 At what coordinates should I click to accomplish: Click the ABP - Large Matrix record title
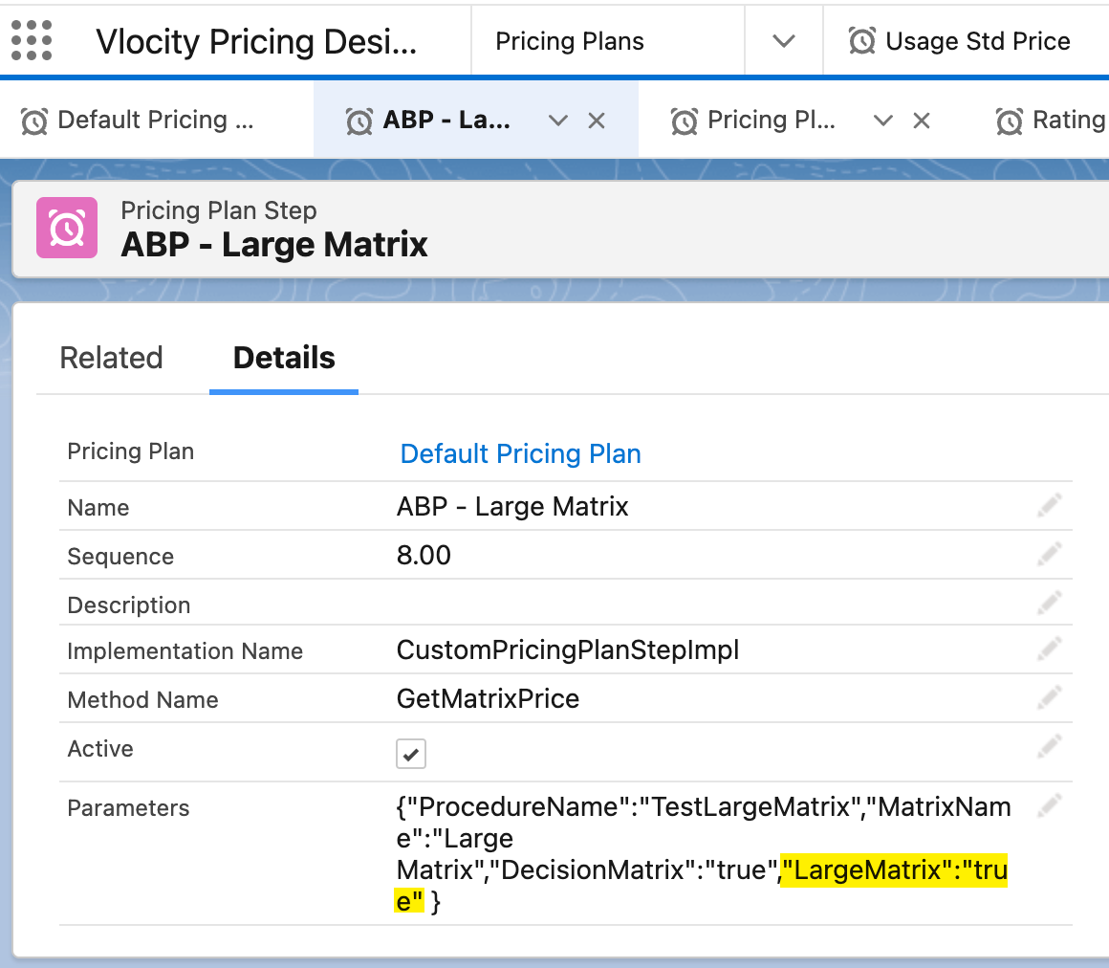tap(274, 245)
